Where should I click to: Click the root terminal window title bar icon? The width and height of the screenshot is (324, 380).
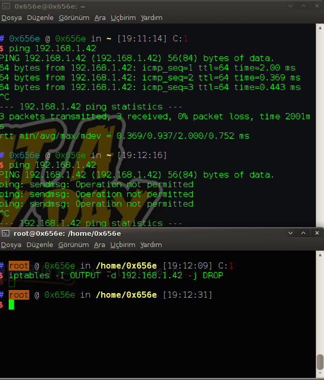coord(6,233)
